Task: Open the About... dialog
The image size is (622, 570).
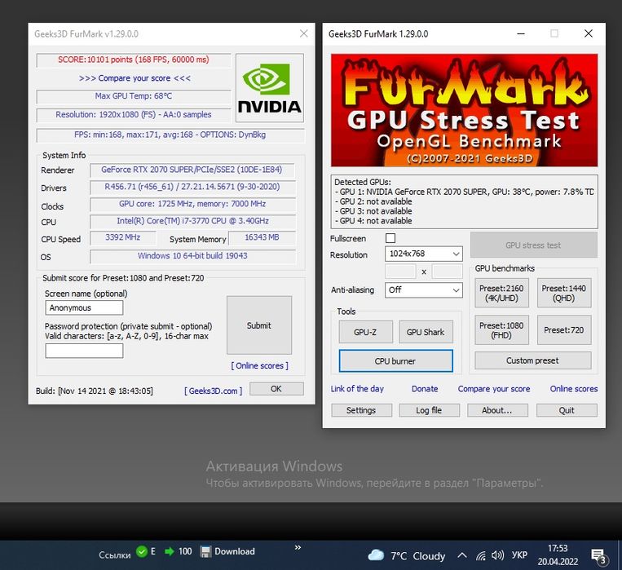Action: click(497, 410)
